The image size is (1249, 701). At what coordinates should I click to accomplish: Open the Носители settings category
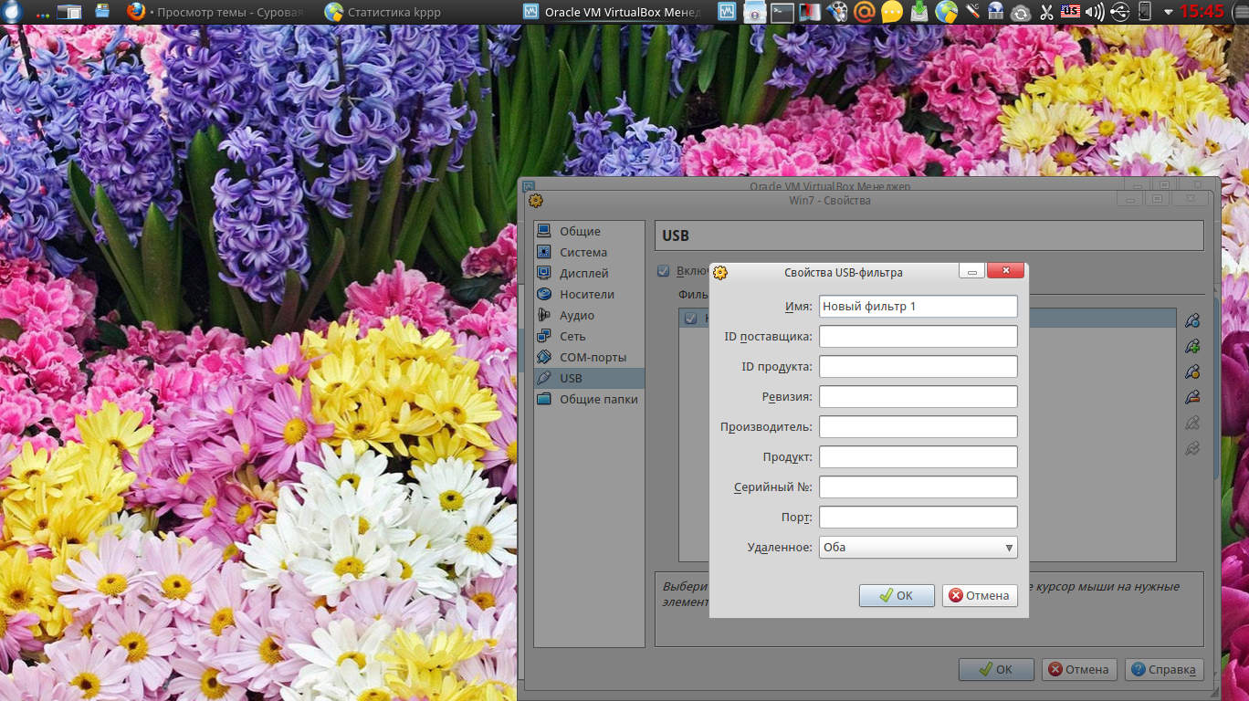(586, 295)
